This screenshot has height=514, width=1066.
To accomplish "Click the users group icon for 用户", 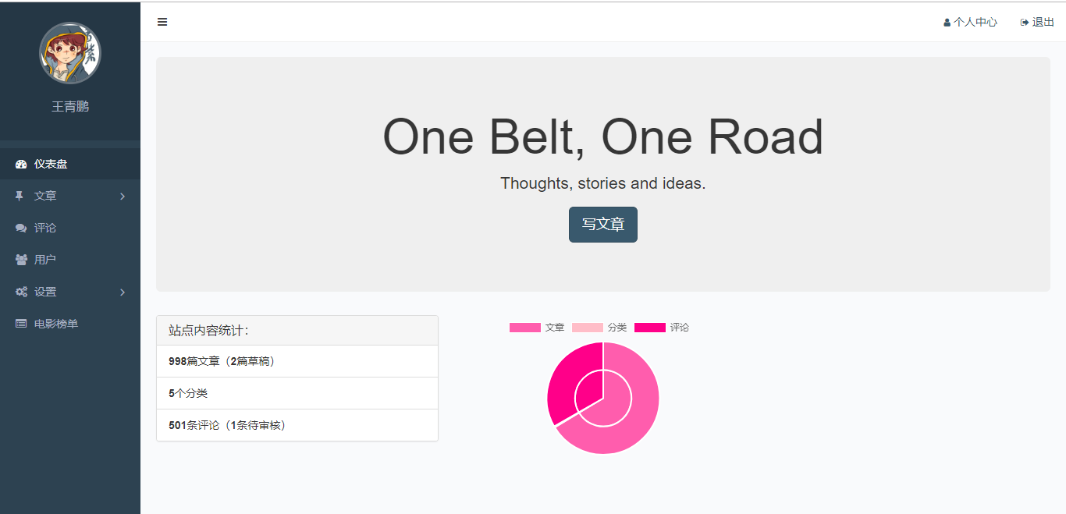I will click(x=21, y=260).
